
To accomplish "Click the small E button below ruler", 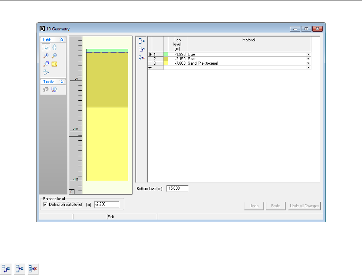I will [x=72, y=192].
